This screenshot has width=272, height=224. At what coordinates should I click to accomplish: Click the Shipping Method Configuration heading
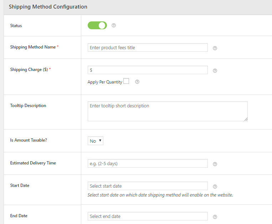pyautogui.click(x=48, y=7)
